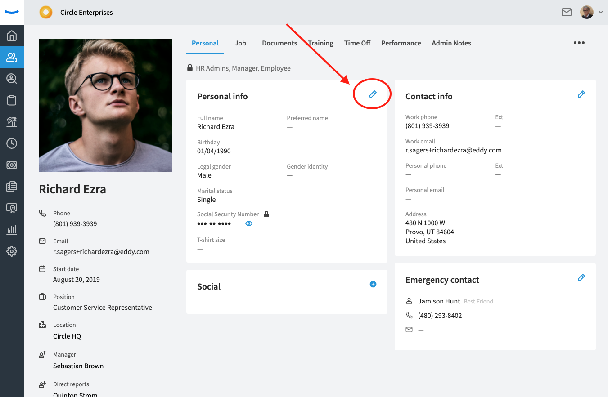The width and height of the screenshot is (608, 397).
Task: Edit the Contact info card
Action: tap(581, 94)
